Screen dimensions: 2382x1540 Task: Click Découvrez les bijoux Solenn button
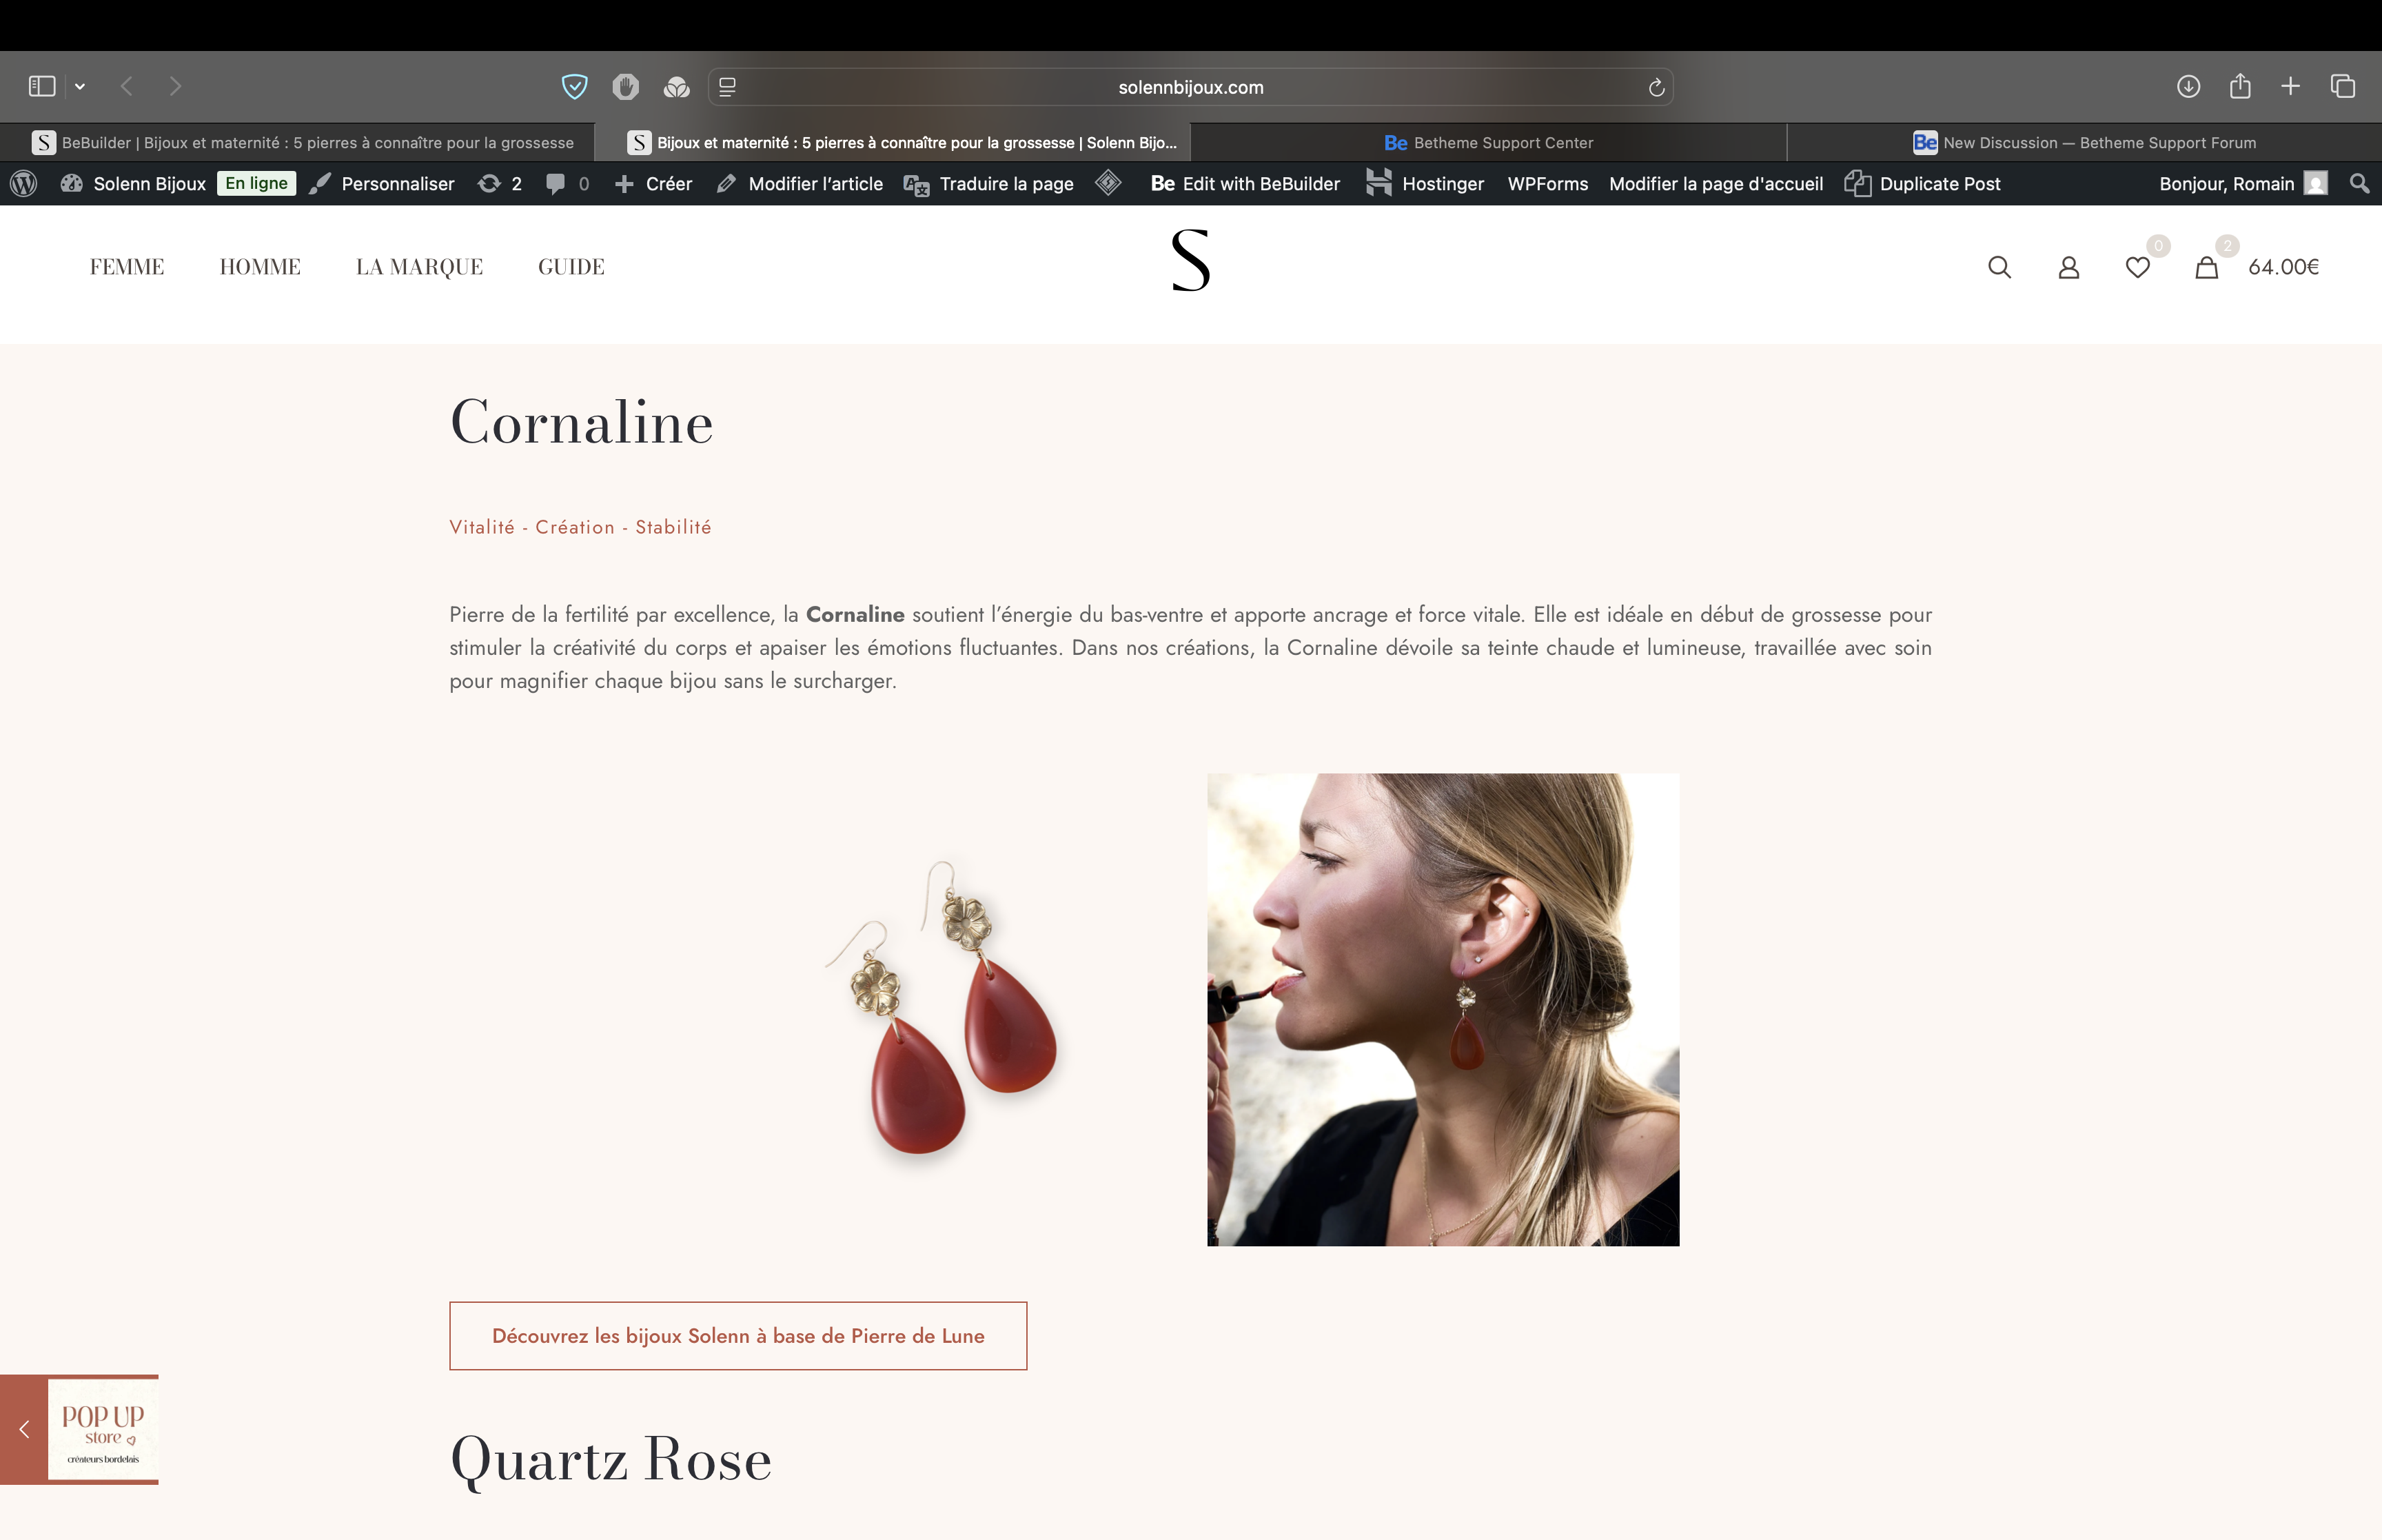737,1335
